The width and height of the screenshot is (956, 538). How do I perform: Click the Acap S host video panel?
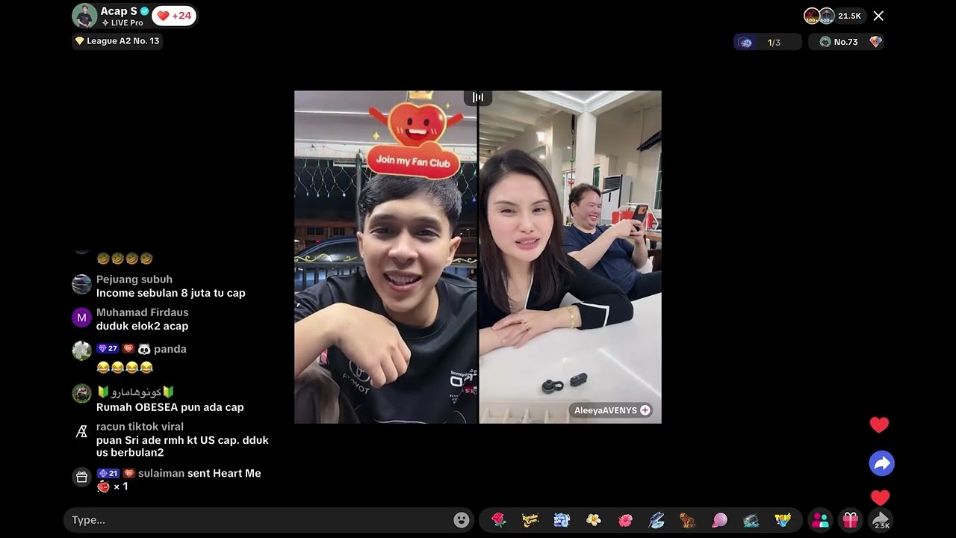385,257
